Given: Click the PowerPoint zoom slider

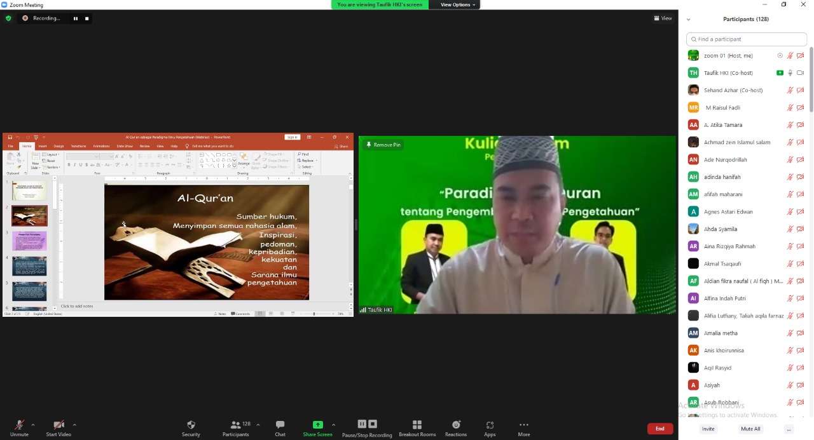Looking at the screenshot, I should (314, 314).
